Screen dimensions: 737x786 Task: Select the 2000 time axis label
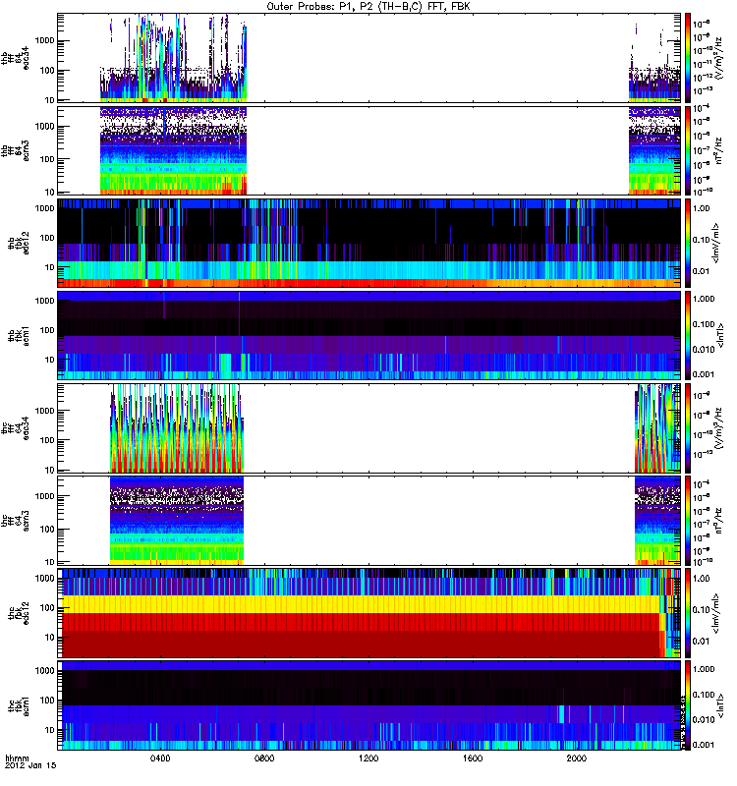[x=577, y=758]
